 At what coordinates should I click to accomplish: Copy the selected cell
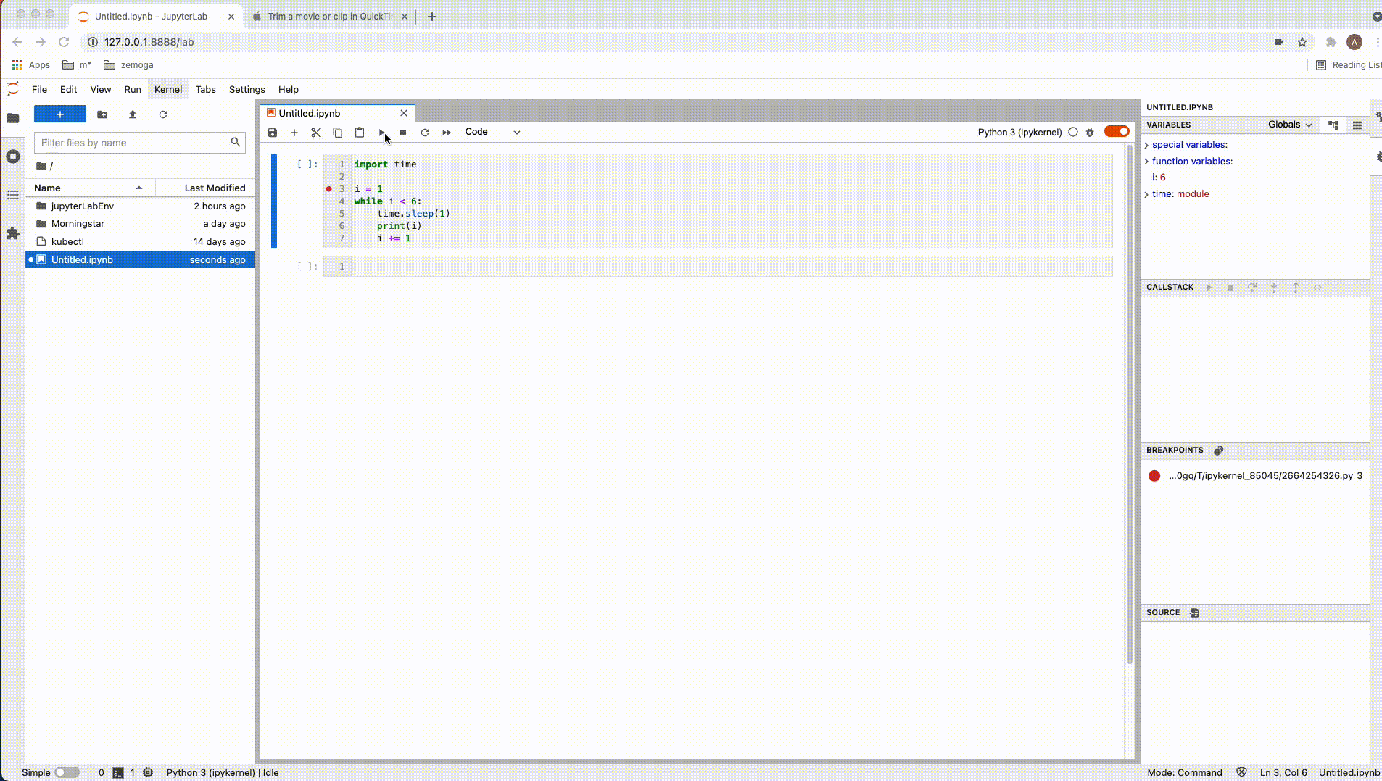pyautogui.click(x=338, y=133)
